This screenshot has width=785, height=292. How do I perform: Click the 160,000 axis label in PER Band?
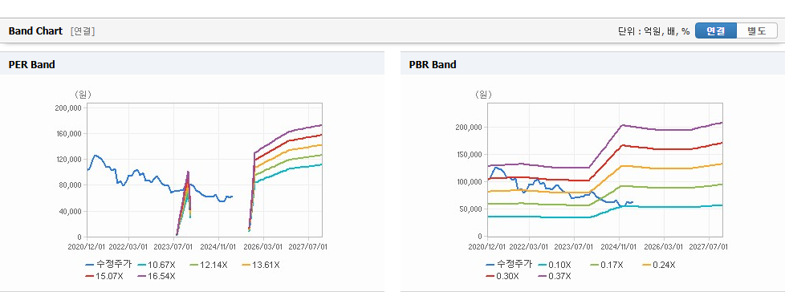click(68, 133)
